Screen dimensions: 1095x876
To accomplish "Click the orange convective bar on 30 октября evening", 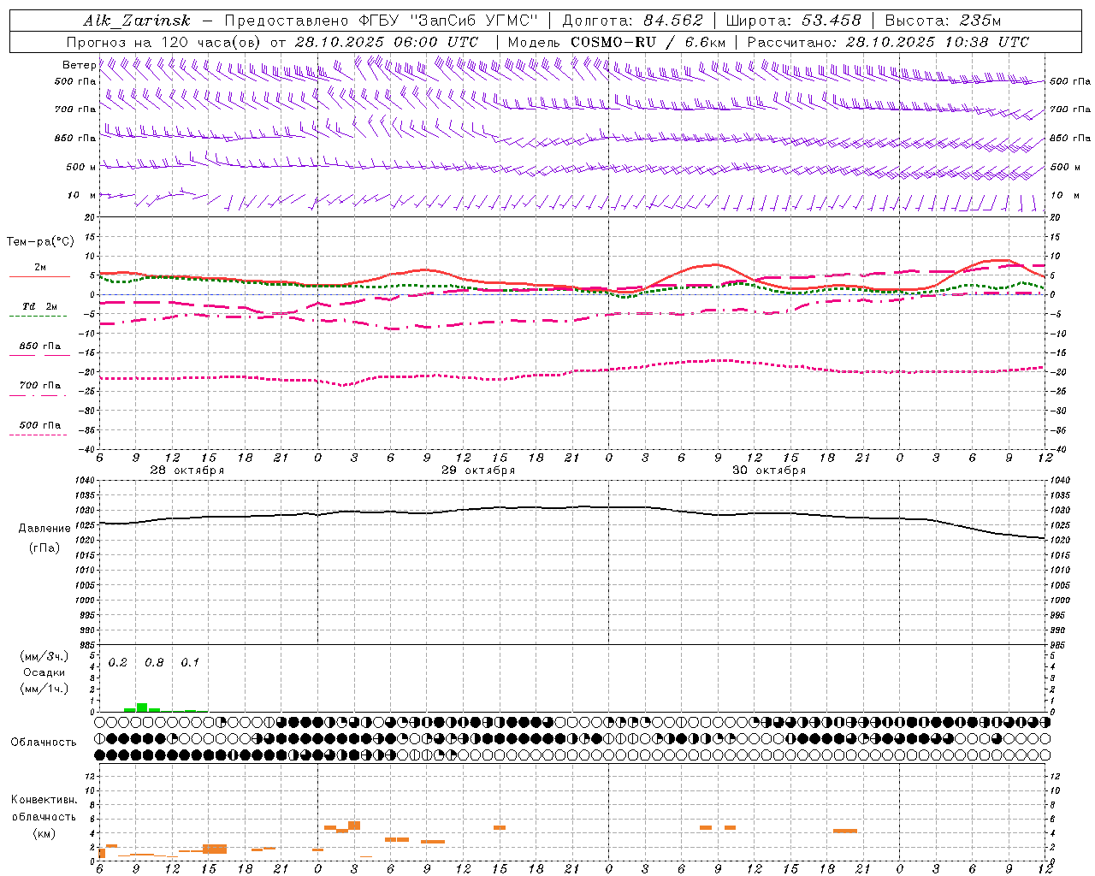I will point(845,831).
